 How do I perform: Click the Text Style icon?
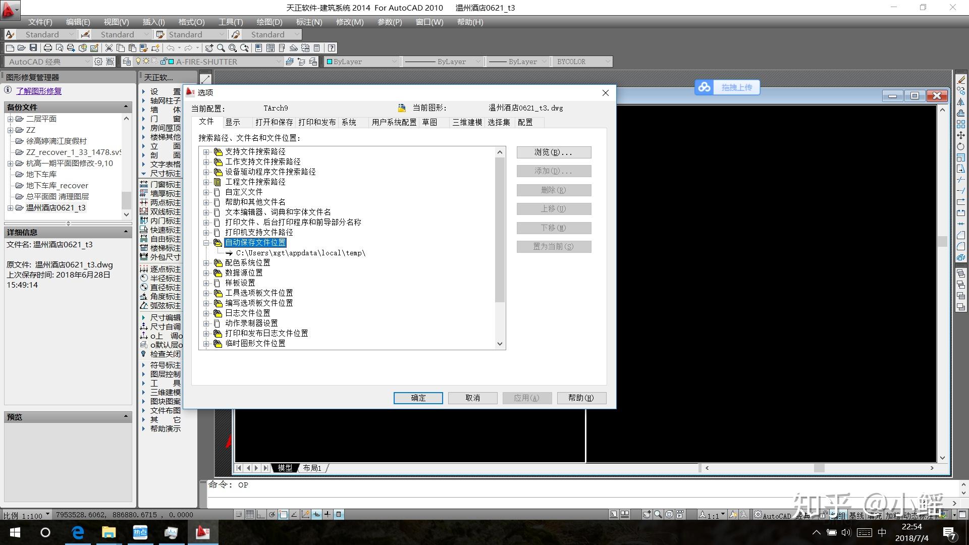10,34
